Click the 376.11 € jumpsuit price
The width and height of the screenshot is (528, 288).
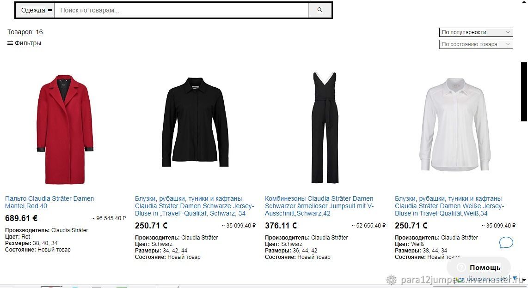[281, 226]
